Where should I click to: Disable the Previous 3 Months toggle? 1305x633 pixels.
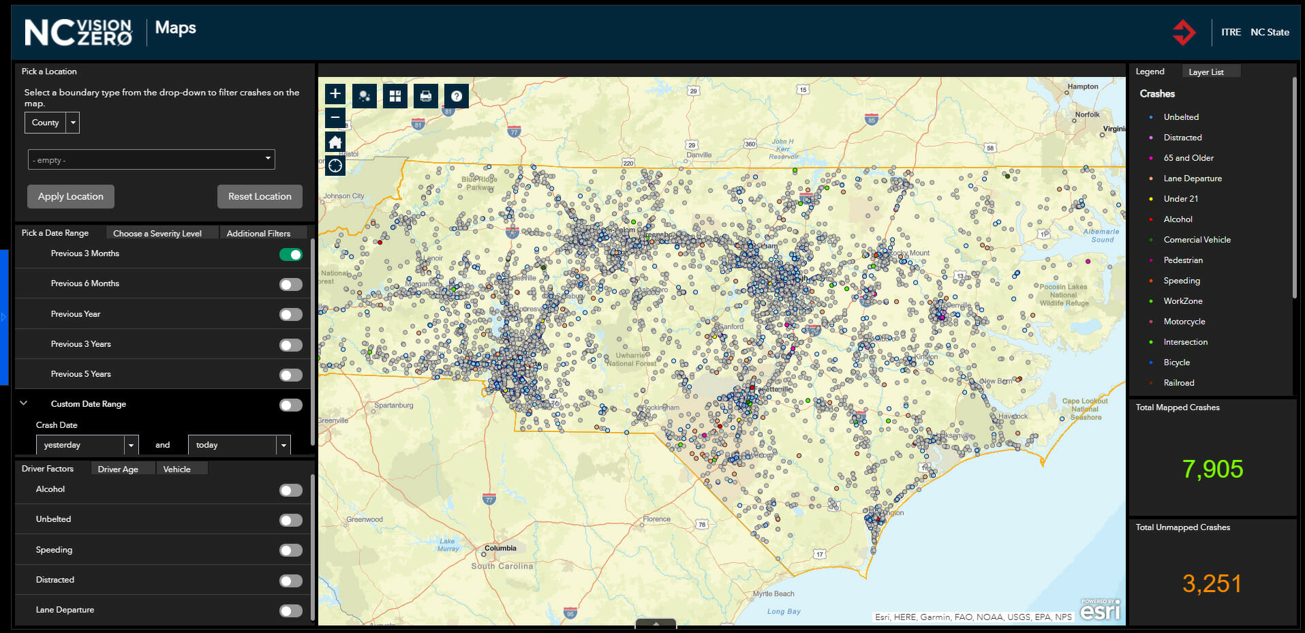(x=291, y=255)
